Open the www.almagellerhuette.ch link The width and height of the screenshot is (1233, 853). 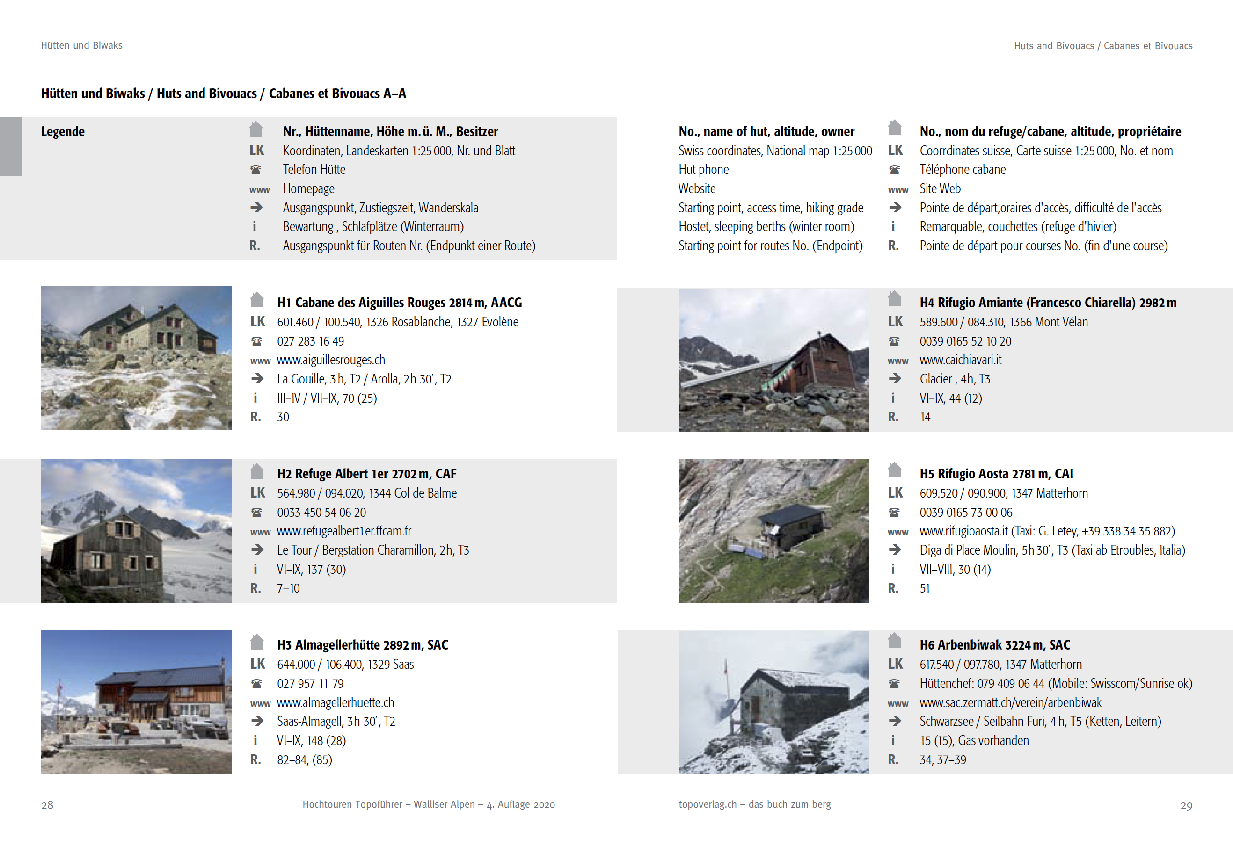click(335, 702)
